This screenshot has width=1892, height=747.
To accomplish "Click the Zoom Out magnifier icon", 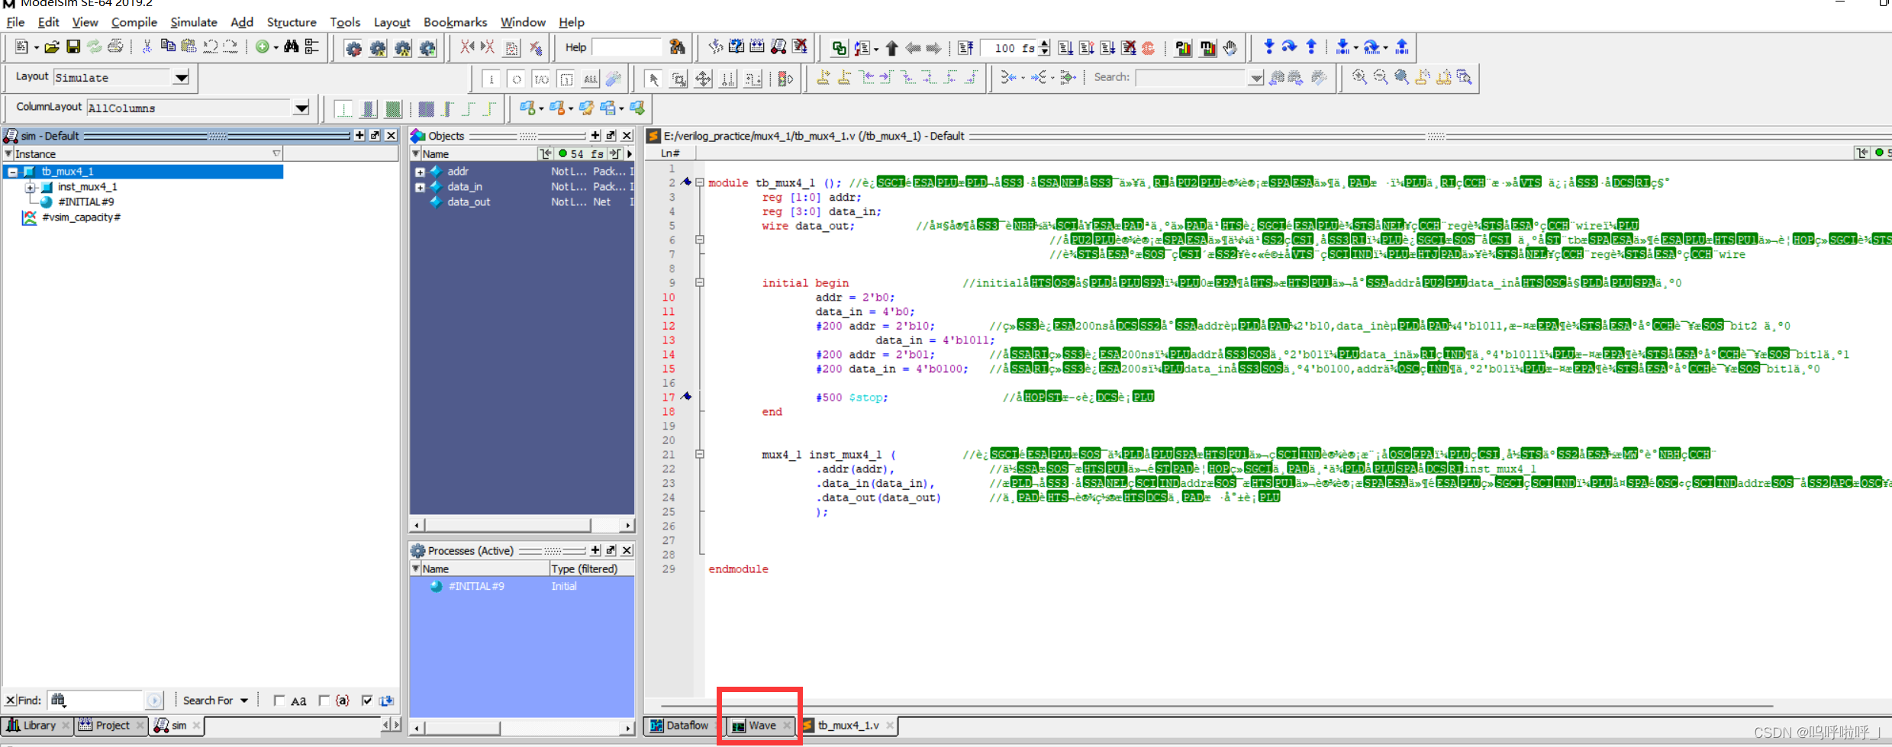I will (x=1381, y=77).
